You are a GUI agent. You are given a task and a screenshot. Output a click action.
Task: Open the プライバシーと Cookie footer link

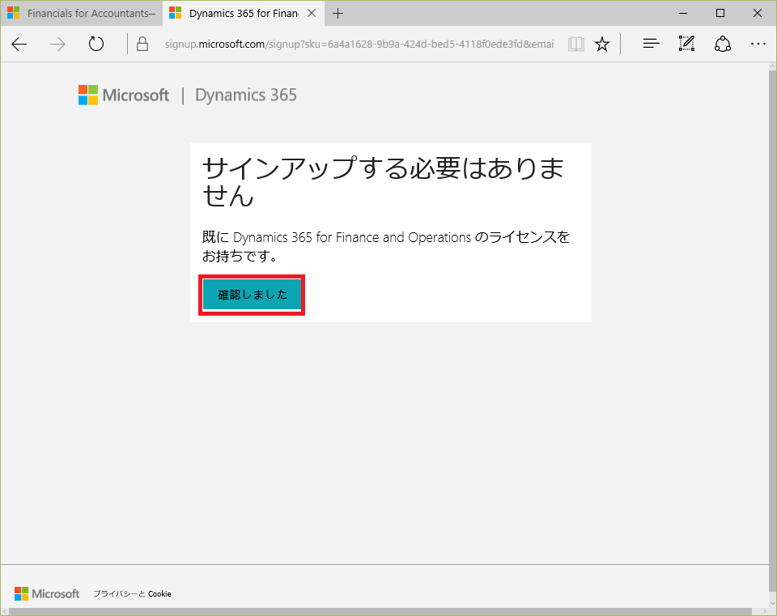coord(132,593)
